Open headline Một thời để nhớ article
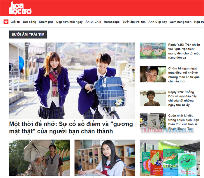The image size is (204, 178). click(x=71, y=128)
